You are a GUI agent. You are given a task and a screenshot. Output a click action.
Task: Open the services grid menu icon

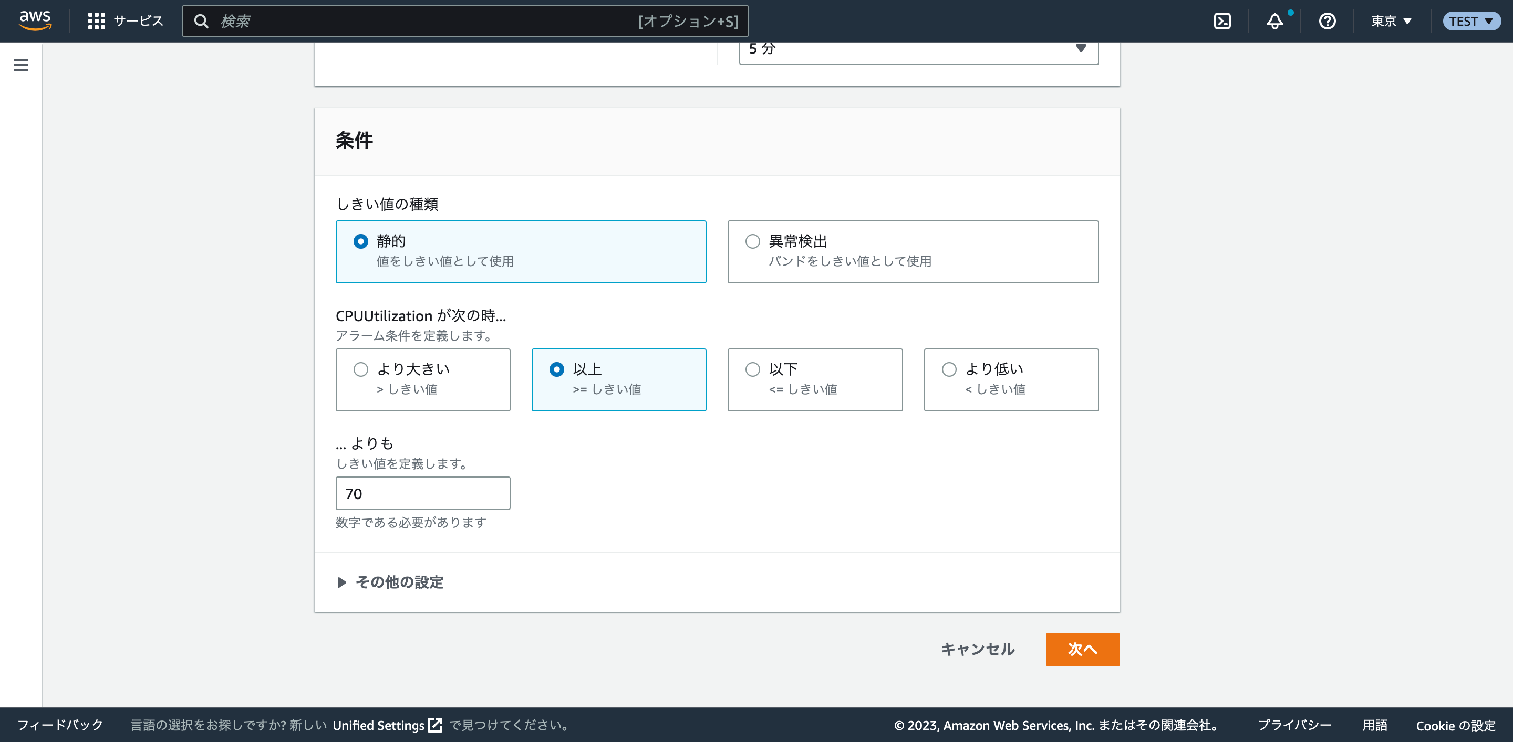[x=96, y=21]
